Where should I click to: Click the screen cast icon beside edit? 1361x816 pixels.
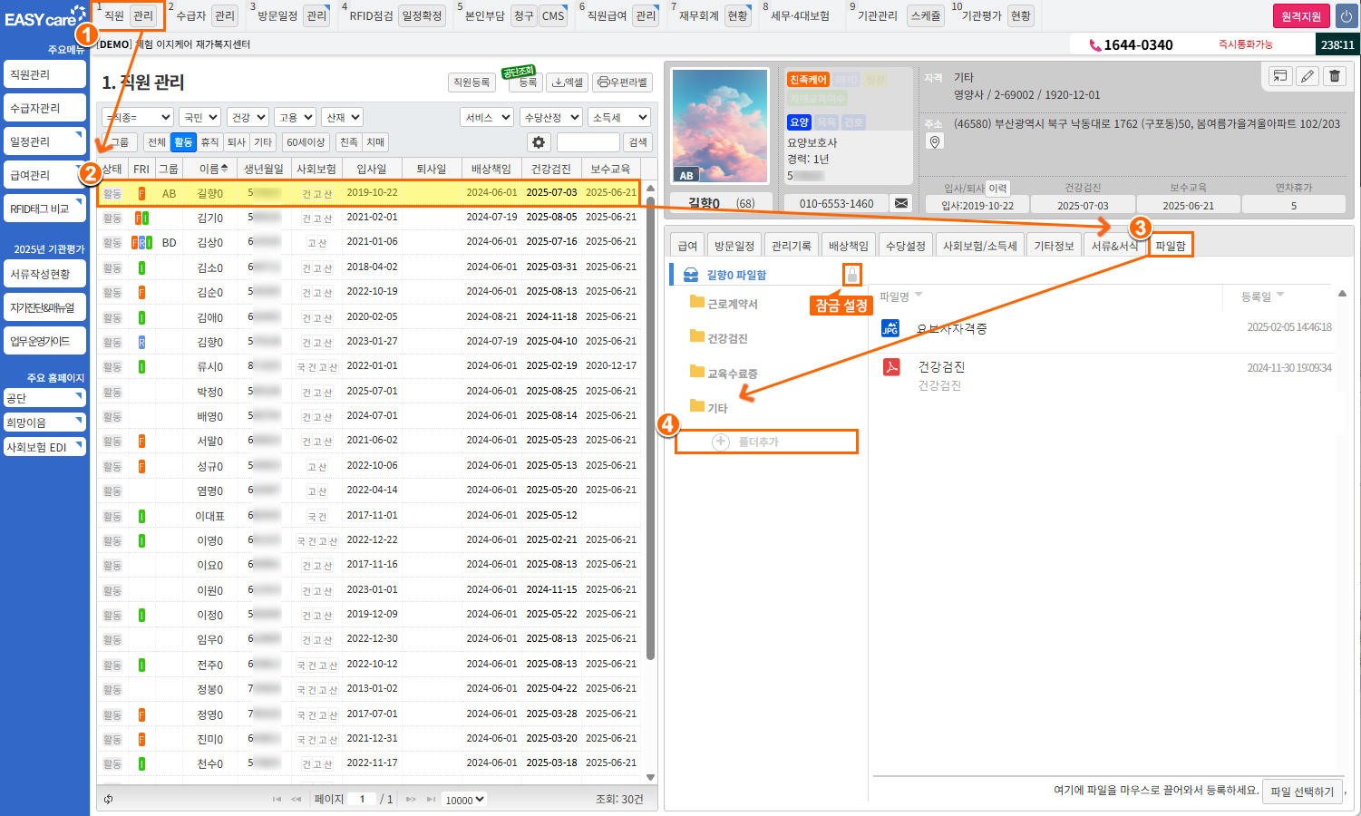[x=1280, y=76]
